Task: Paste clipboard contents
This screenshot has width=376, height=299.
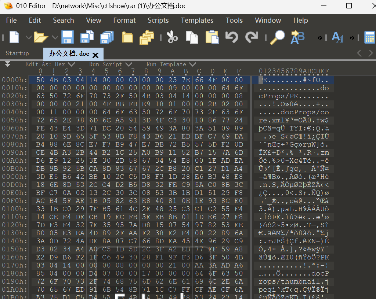Action: (x=212, y=37)
